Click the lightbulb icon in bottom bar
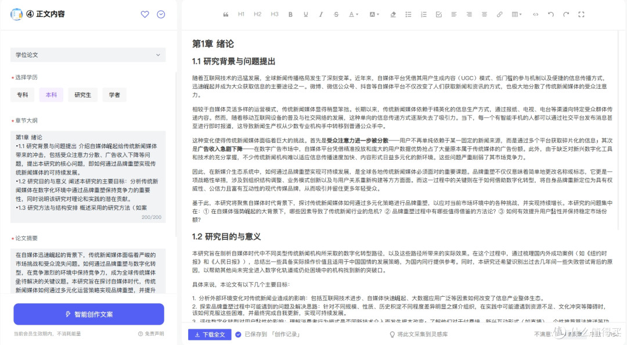This screenshot has height=345, width=627. pos(392,335)
